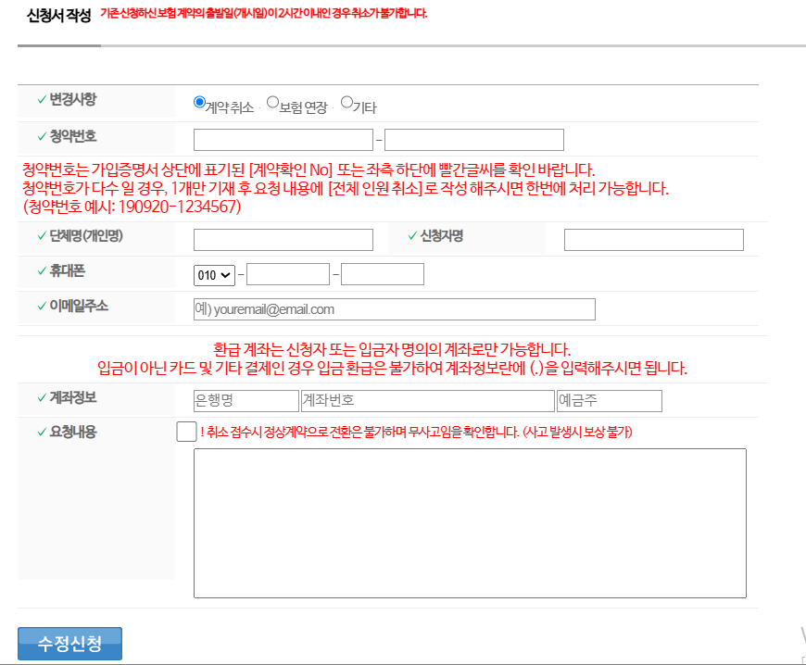Screen dimensions: 806x665
Task: Click the first 청약번호 input field
Action: [283, 140]
